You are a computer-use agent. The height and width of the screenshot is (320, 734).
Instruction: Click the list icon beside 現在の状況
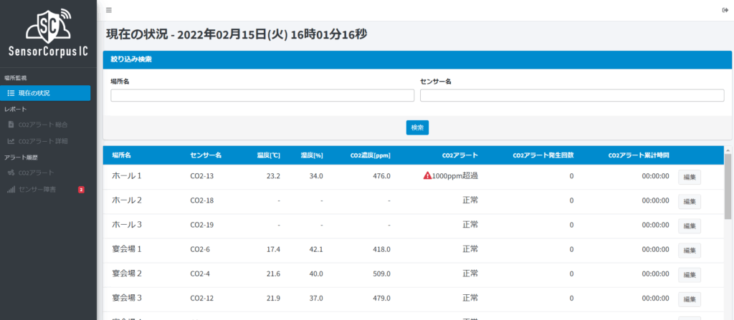point(11,93)
